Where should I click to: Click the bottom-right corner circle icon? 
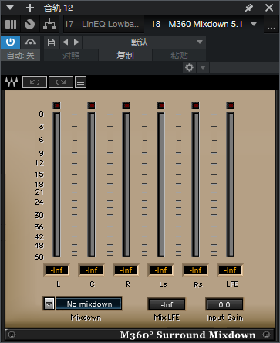(x=266, y=335)
